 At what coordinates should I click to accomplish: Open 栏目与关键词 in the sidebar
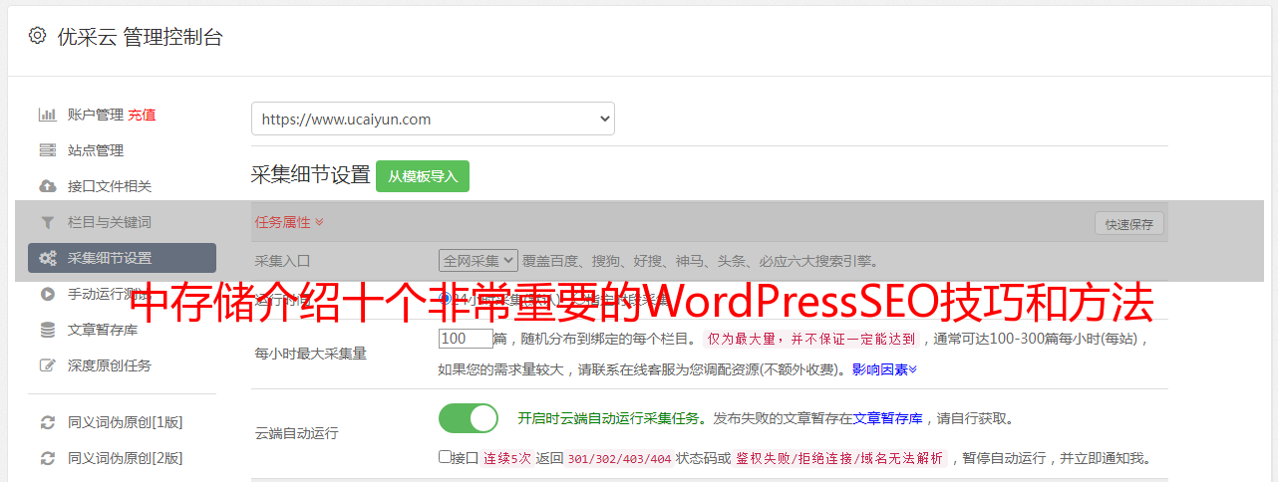pos(110,222)
